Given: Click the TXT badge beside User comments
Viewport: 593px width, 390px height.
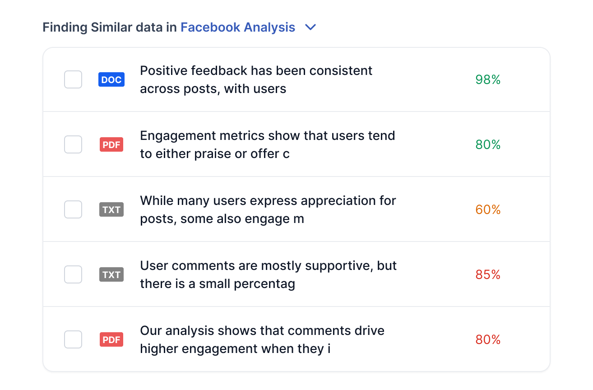Looking at the screenshot, I should [x=111, y=275].
